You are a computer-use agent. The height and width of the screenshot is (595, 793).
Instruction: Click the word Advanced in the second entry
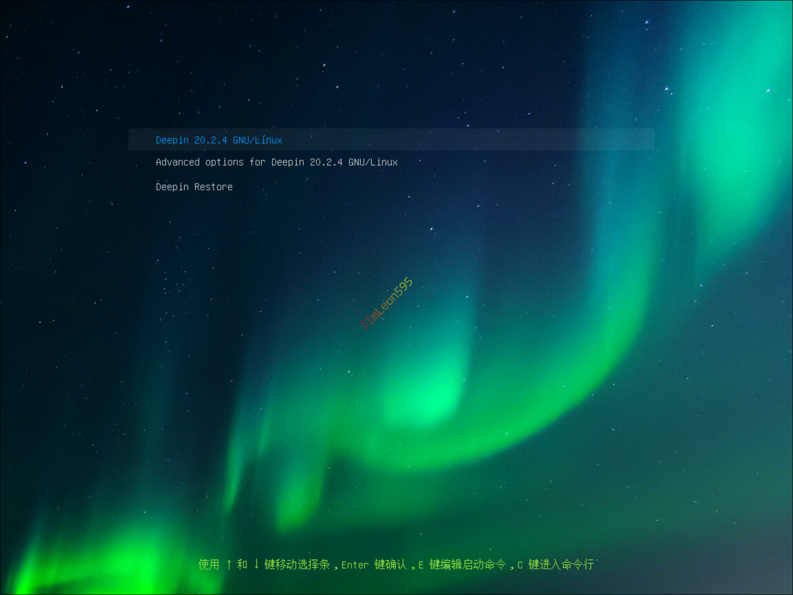click(x=177, y=162)
